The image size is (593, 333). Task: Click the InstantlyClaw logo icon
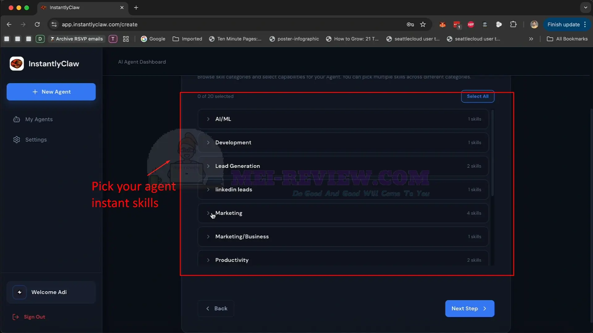(x=17, y=64)
